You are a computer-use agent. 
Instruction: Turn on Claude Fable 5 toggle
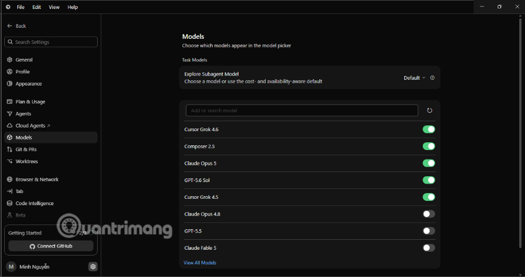(428, 248)
